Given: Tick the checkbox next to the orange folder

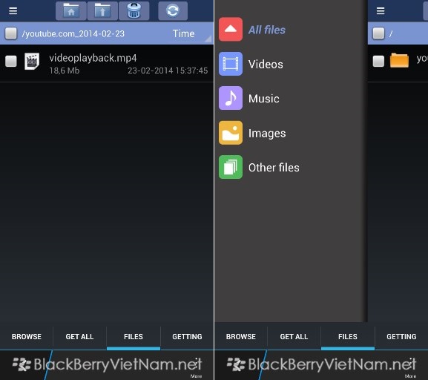Looking at the screenshot, I should click(x=378, y=61).
